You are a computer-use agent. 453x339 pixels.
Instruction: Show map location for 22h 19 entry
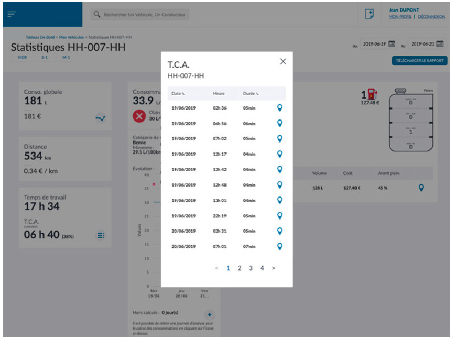point(279,216)
